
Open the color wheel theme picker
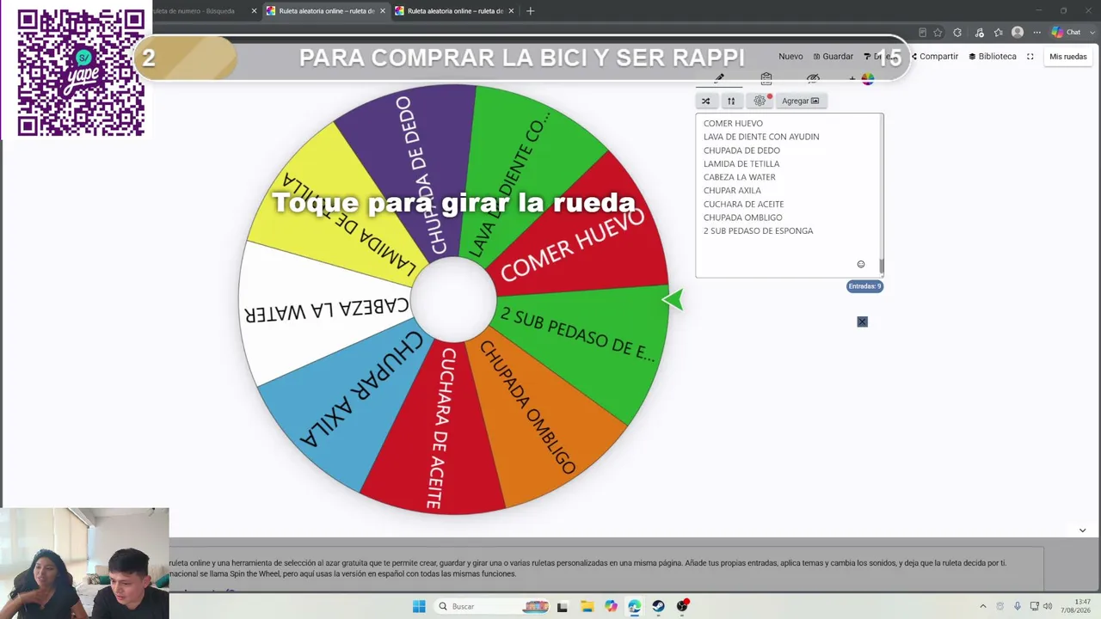[867, 79]
